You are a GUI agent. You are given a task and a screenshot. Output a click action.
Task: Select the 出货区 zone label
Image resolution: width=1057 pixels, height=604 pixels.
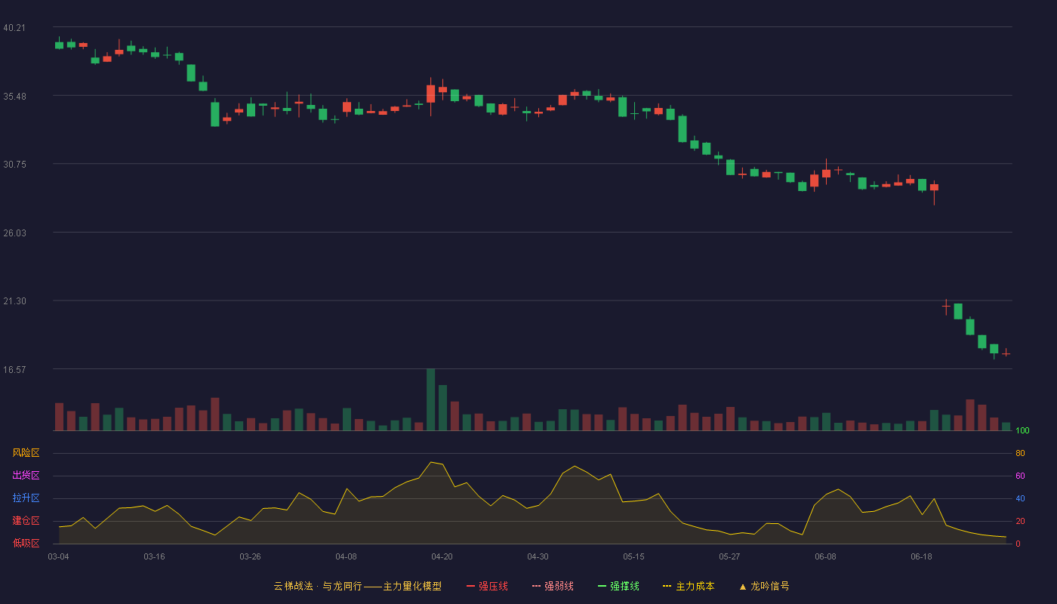(x=26, y=476)
